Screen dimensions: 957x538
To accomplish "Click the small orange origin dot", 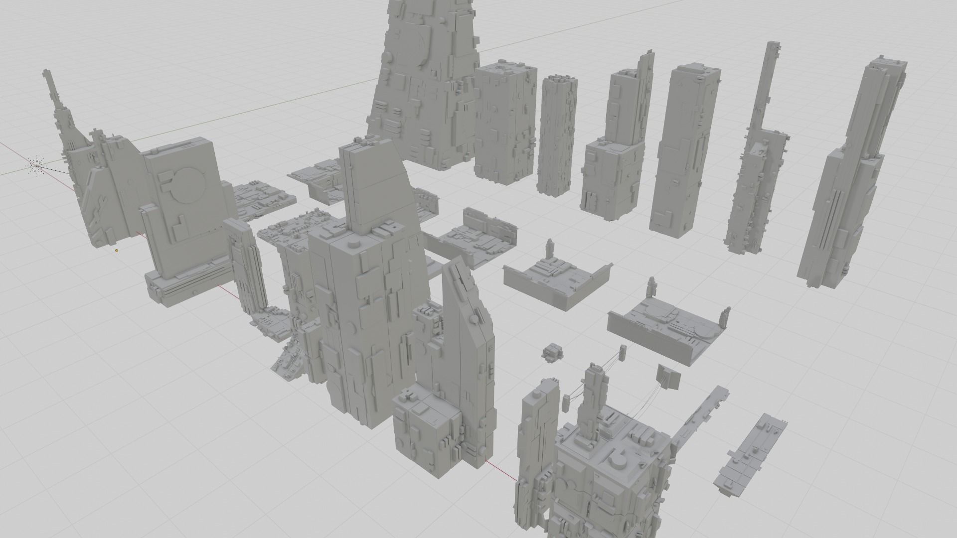I will (117, 251).
